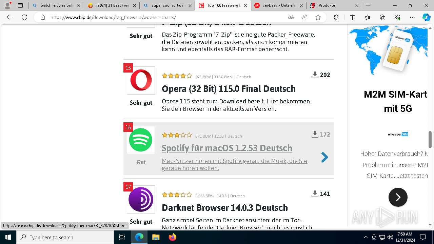
Task: Open the extensions puzzle icon
Action: (x=336, y=17)
